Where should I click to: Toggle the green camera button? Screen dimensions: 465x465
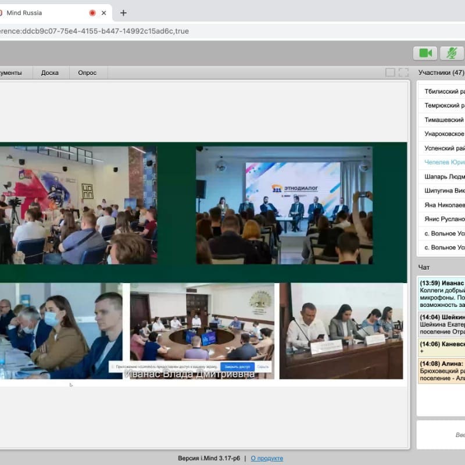(425, 53)
